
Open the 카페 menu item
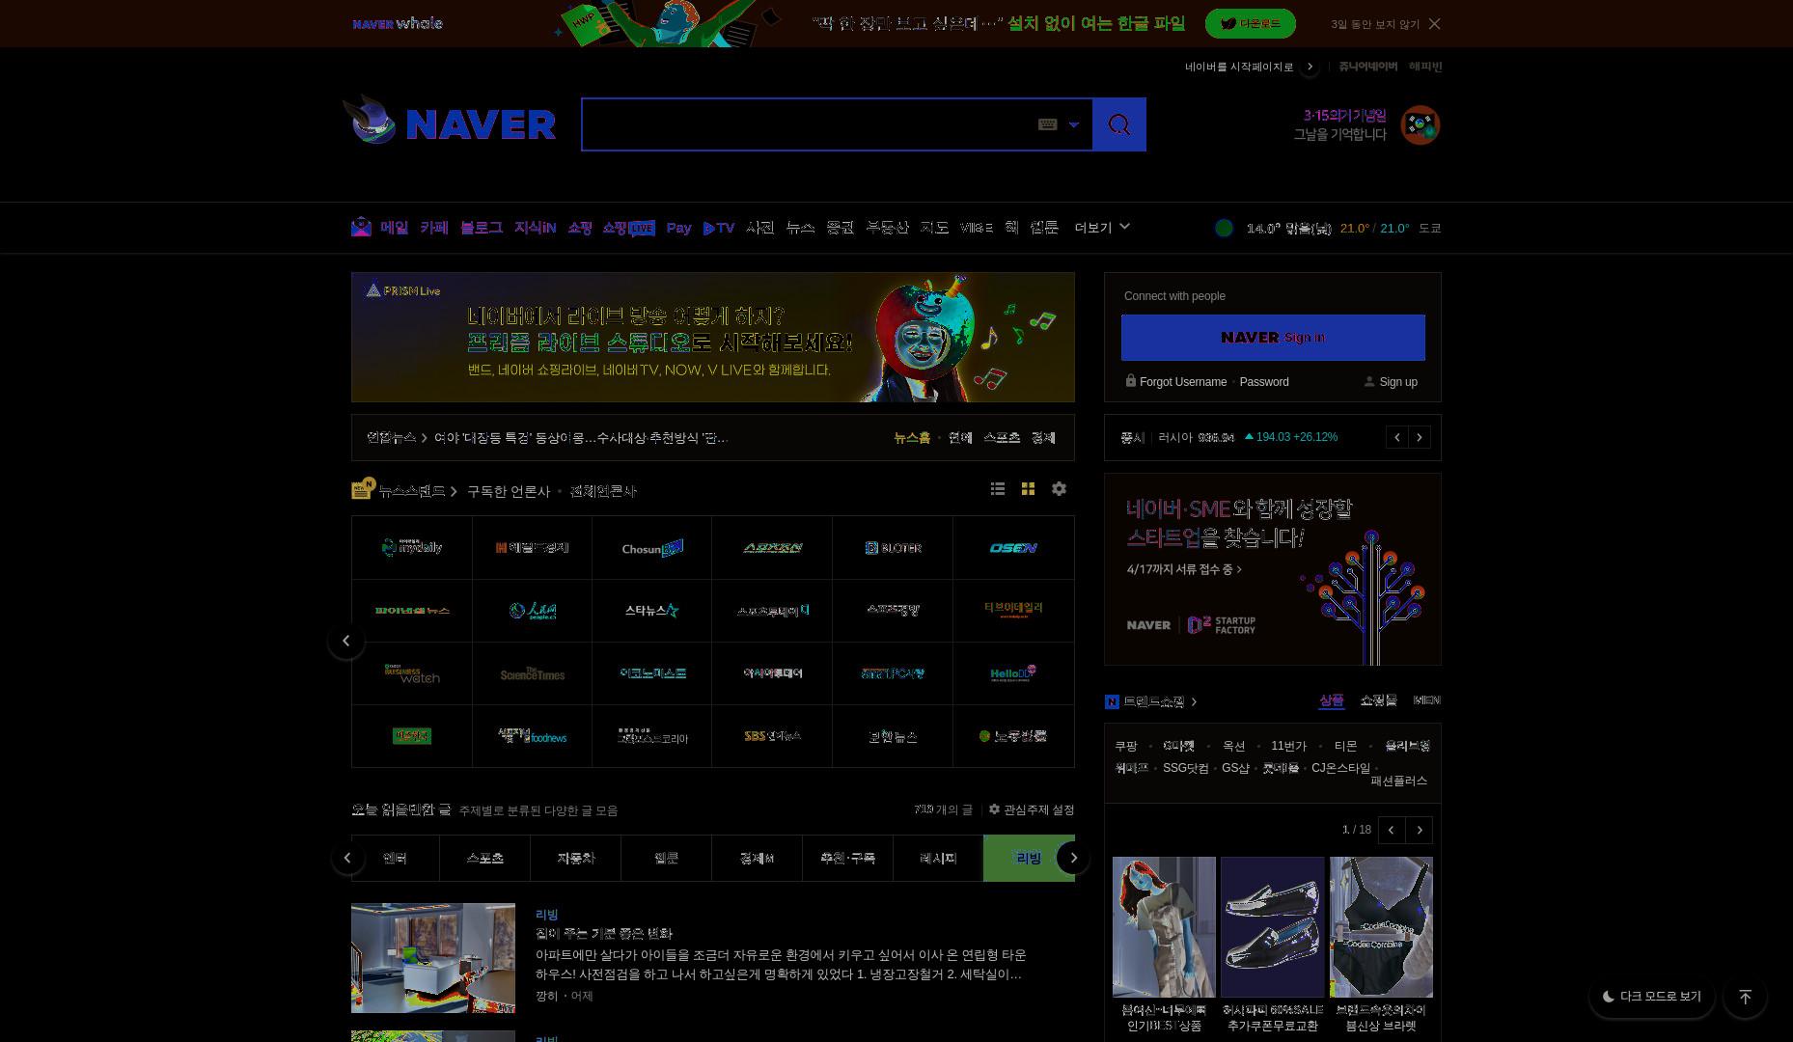(433, 228)
